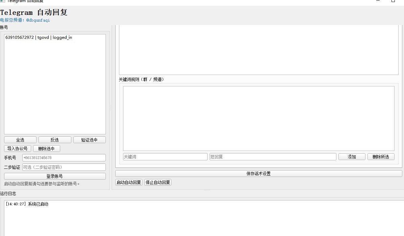The image size is (404, 236).
Task: Click 添加 to add keyword rule
Action: point(352,157)
